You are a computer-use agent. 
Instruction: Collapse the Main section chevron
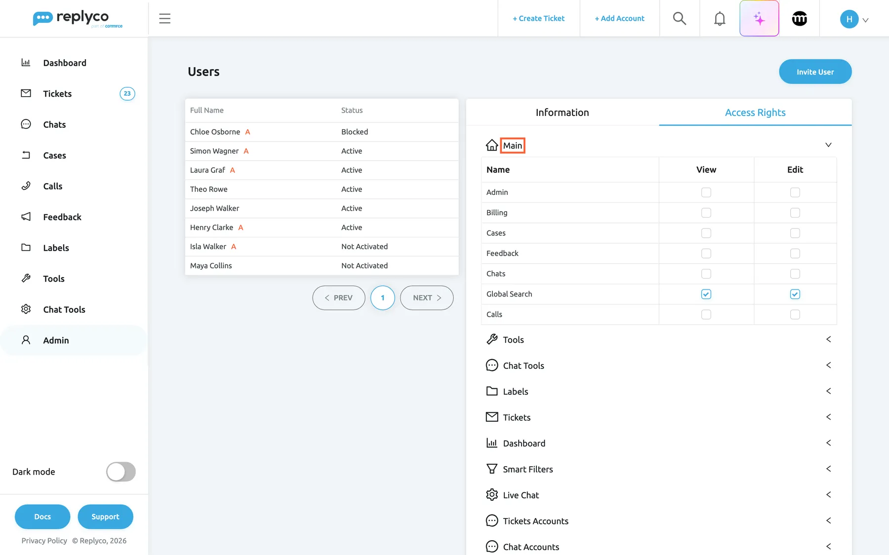[828, 145]
